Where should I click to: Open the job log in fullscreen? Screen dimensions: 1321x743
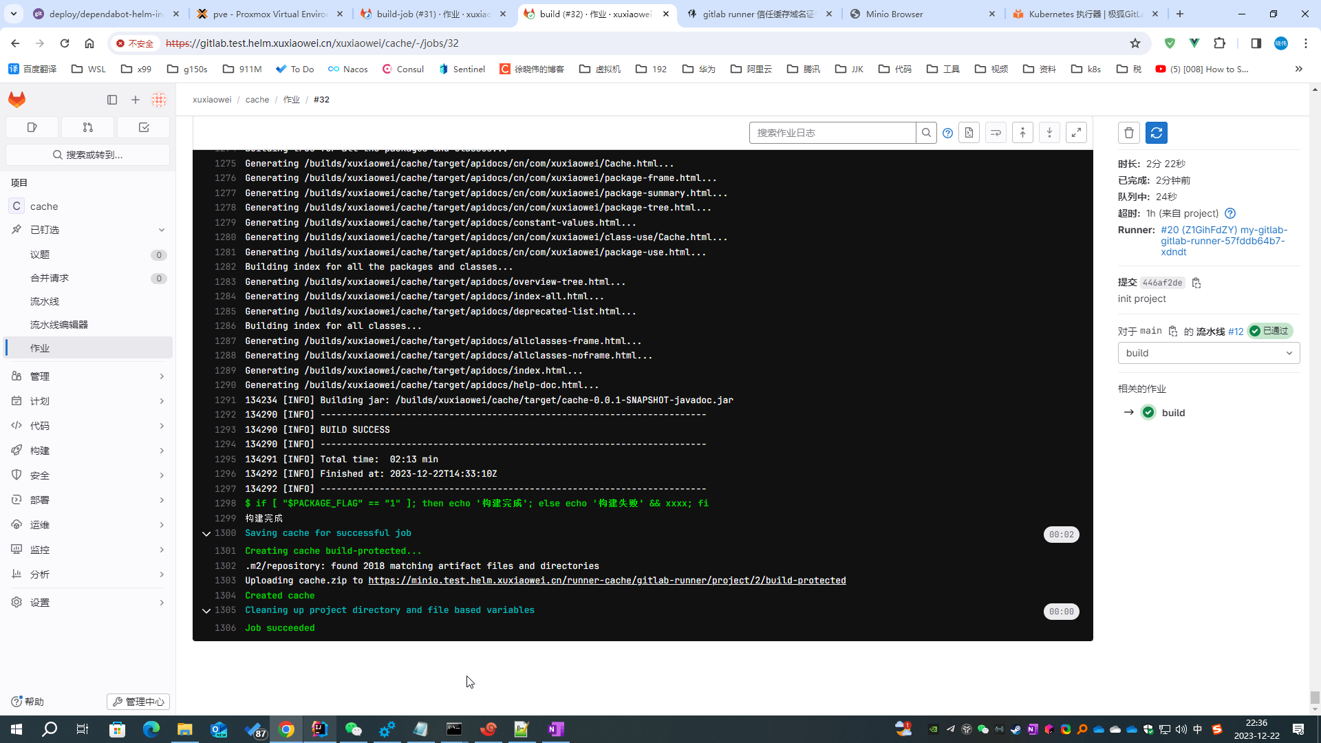[x=1076, y=133]
